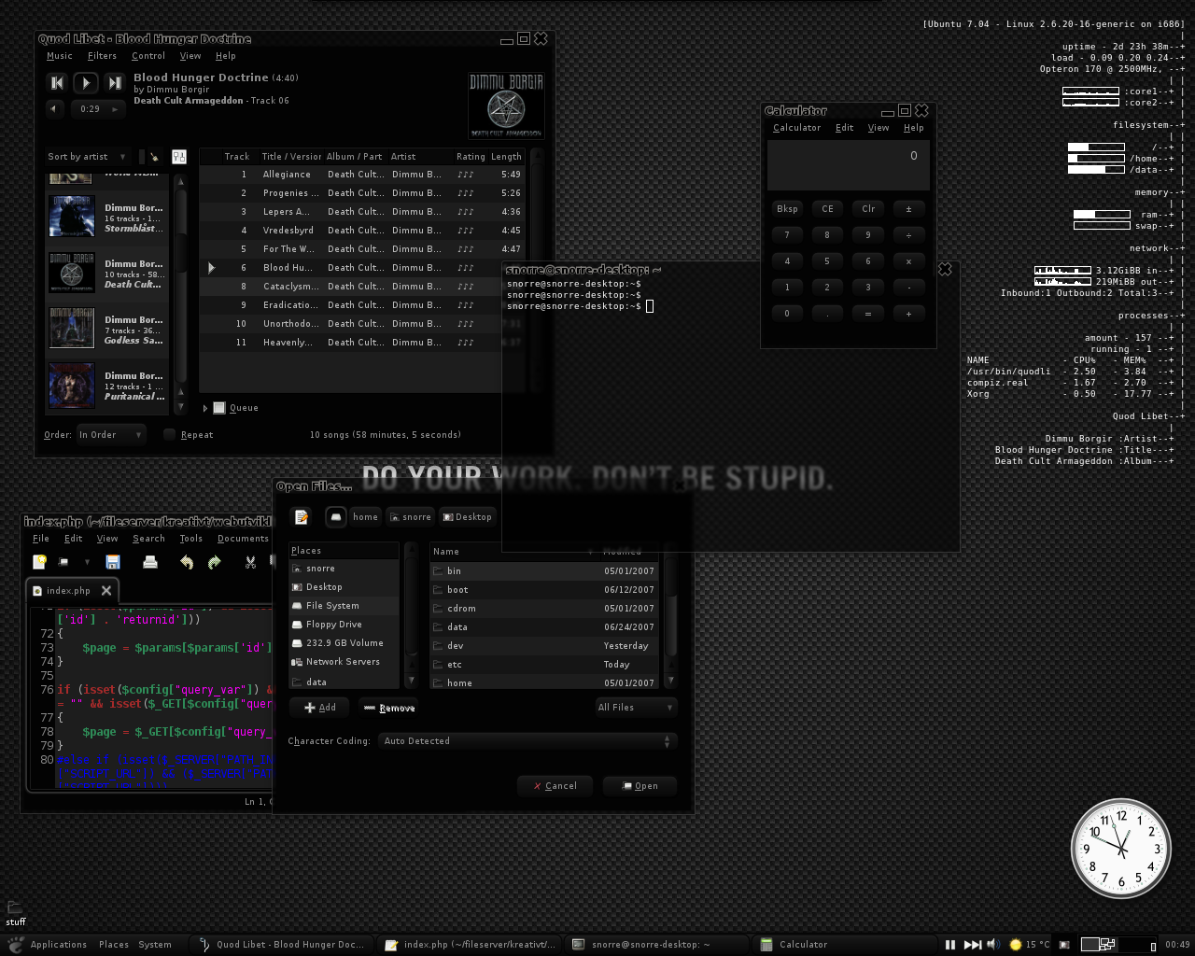Viewport: 1195px width, 956px height.
Task: Open the Order In Order dropdown
Action: pyautogui.click(x=110, y=435)
